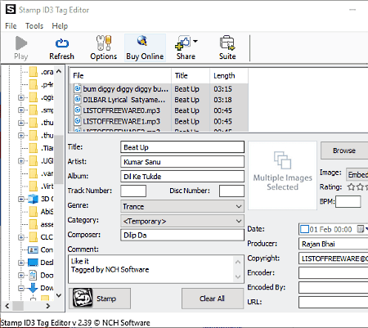Screen dimensions: 368x328
Task: Click the Album field Dil Ke Tukde
Action: [x=182, y=177]
